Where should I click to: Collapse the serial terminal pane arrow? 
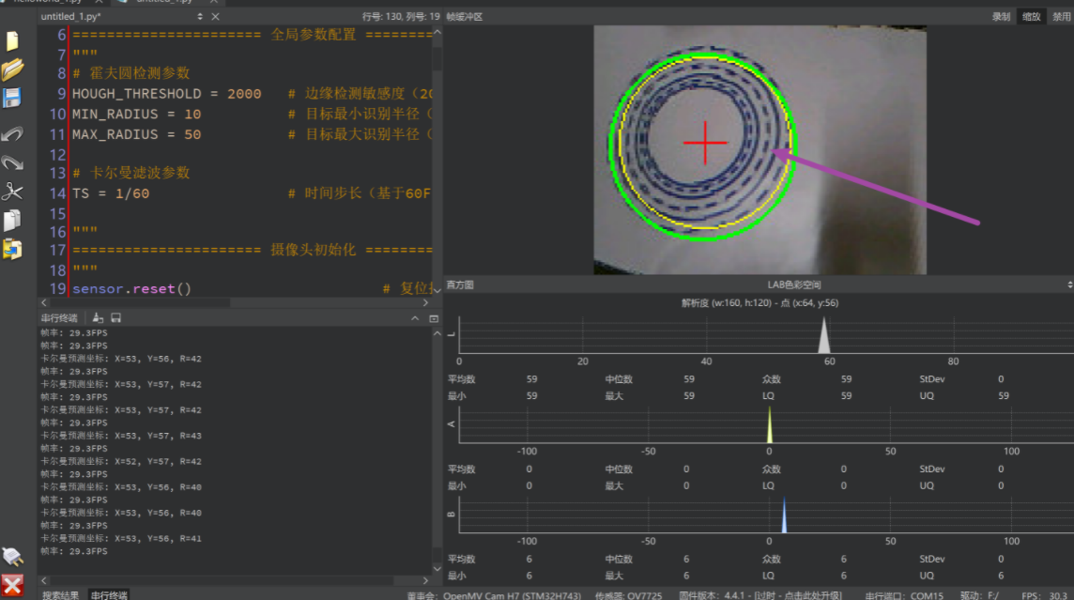click(415, 317)
